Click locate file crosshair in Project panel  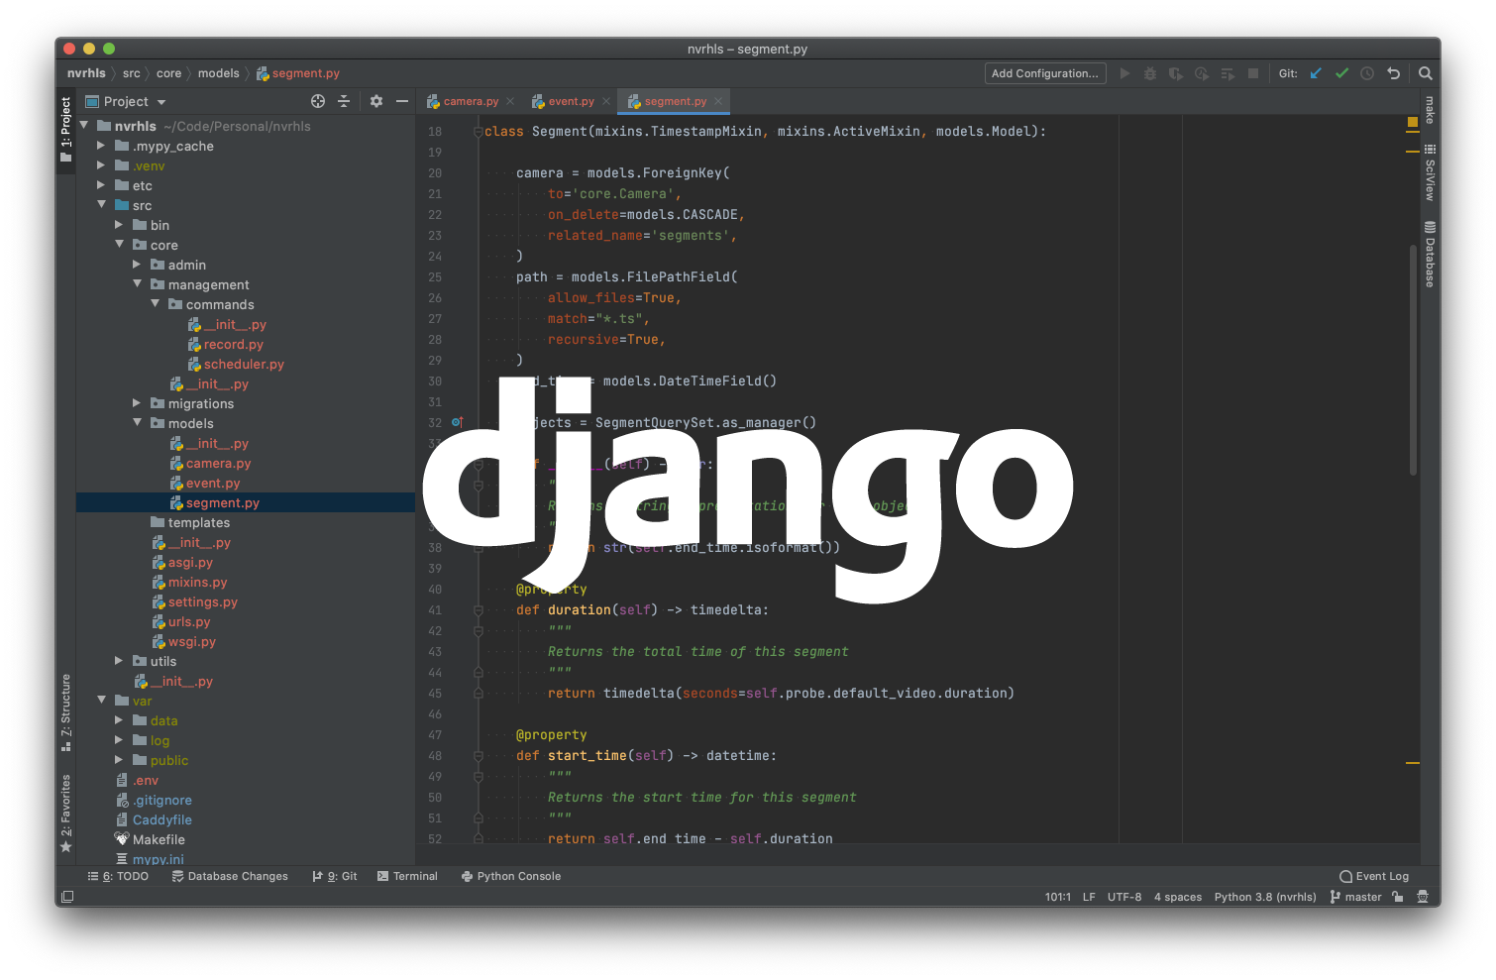pos(318,101)
